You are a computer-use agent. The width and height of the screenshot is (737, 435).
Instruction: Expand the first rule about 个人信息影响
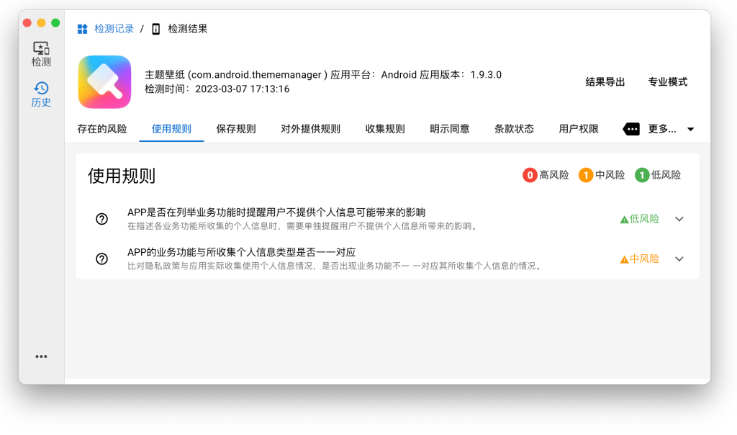click(679, 219)
